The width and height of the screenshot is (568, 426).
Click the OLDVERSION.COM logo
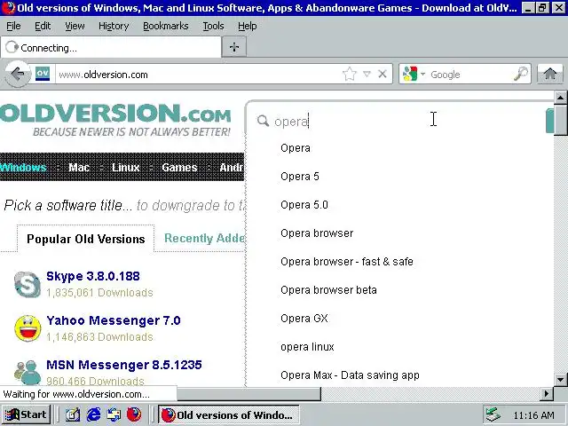coord(115,120)
